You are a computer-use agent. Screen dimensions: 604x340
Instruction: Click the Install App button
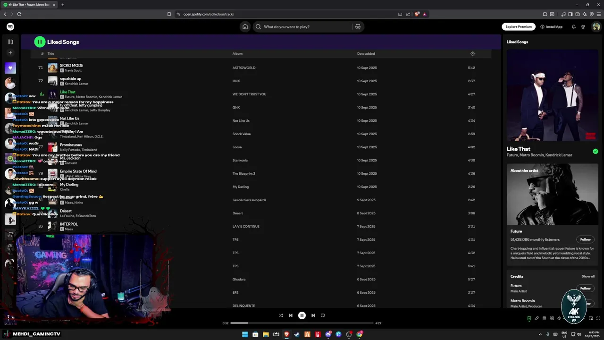pyautogui.click(x=552, y=27)
